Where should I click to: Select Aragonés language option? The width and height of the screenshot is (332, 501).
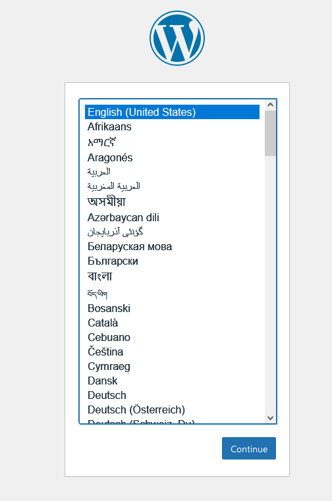pos(172,157)
